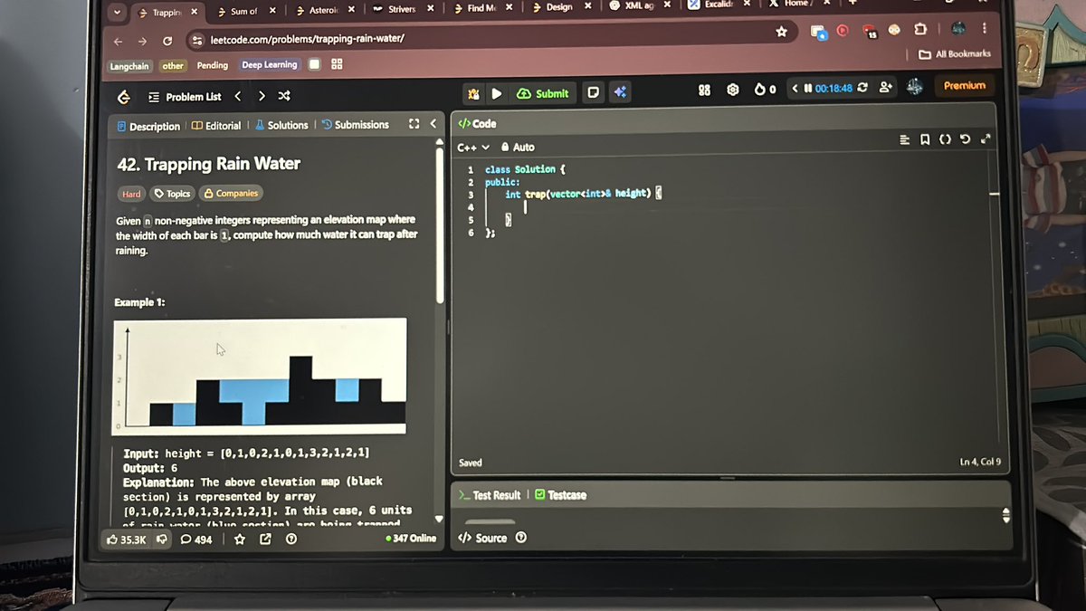Reset the timer with refresh icon
1086x611 pixels.
862,88
